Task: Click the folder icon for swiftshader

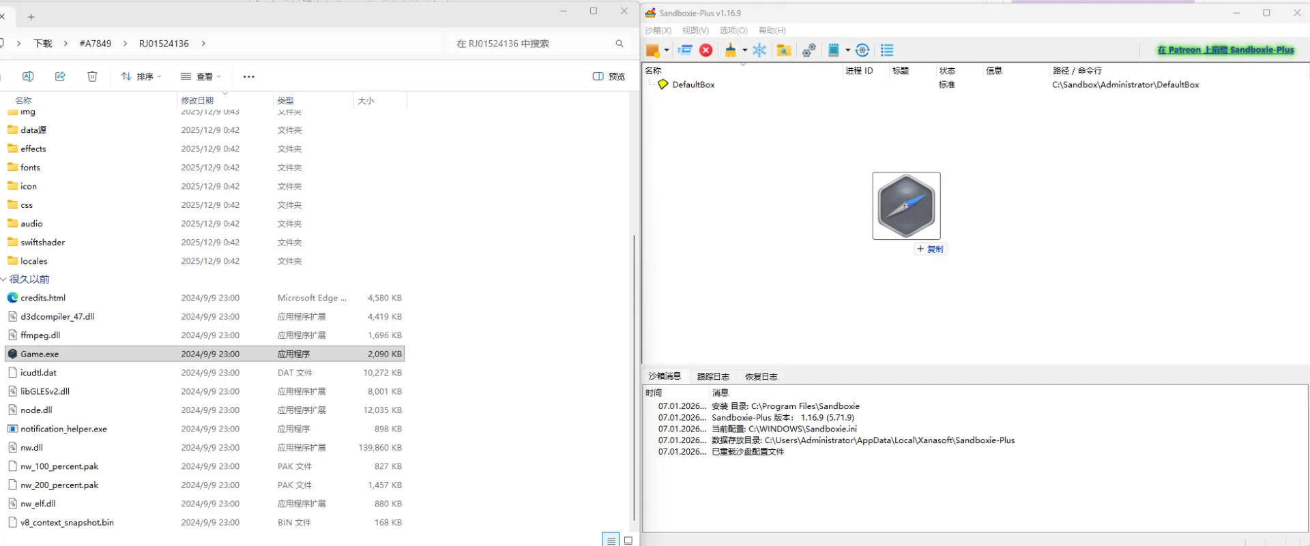Action: pyautogui.click(x=12, y=242)
